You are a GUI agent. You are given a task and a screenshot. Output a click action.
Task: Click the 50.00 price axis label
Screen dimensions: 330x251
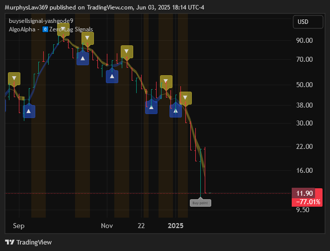coord(304,85)
